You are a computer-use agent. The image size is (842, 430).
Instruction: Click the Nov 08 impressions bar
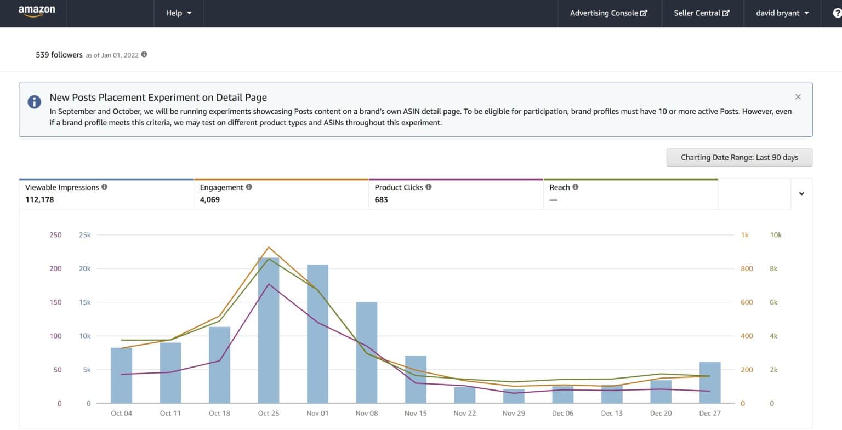click(367, 353)
